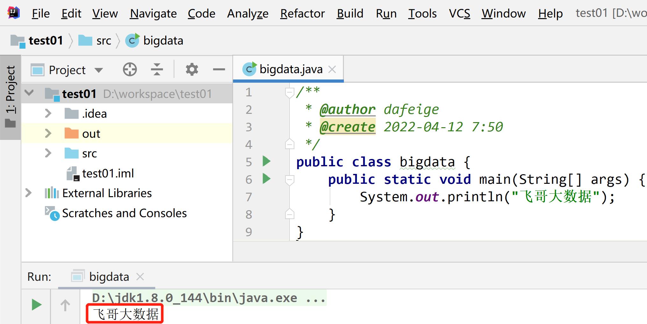This screenshot has width=647, height=324.
Task: Click the Scratches and Consoles icon
Action: coord(52,213)
